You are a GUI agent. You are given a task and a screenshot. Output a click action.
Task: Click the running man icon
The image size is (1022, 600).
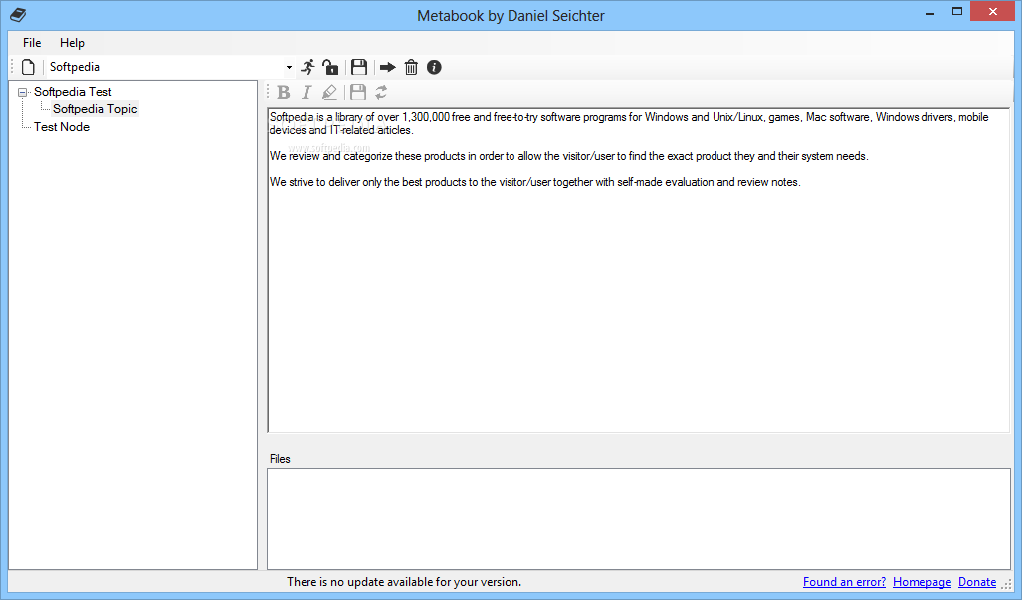click(307, 67)
